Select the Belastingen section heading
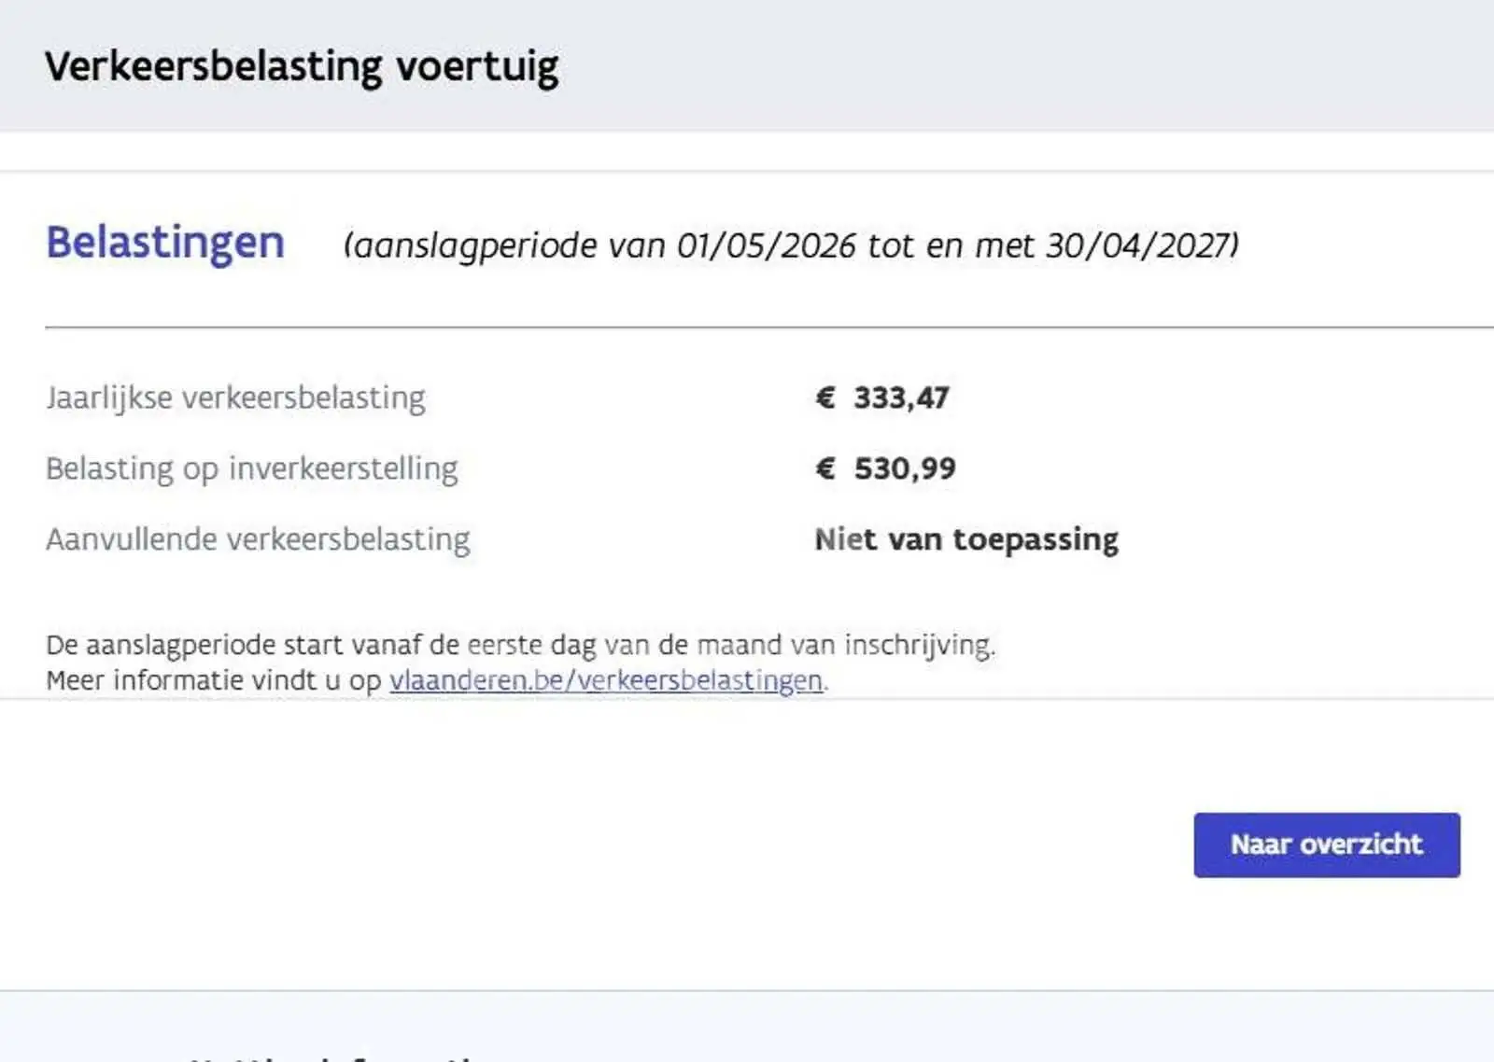Screen dimensions: 1494x1062 pyautogui.click(x=165, y=243)
